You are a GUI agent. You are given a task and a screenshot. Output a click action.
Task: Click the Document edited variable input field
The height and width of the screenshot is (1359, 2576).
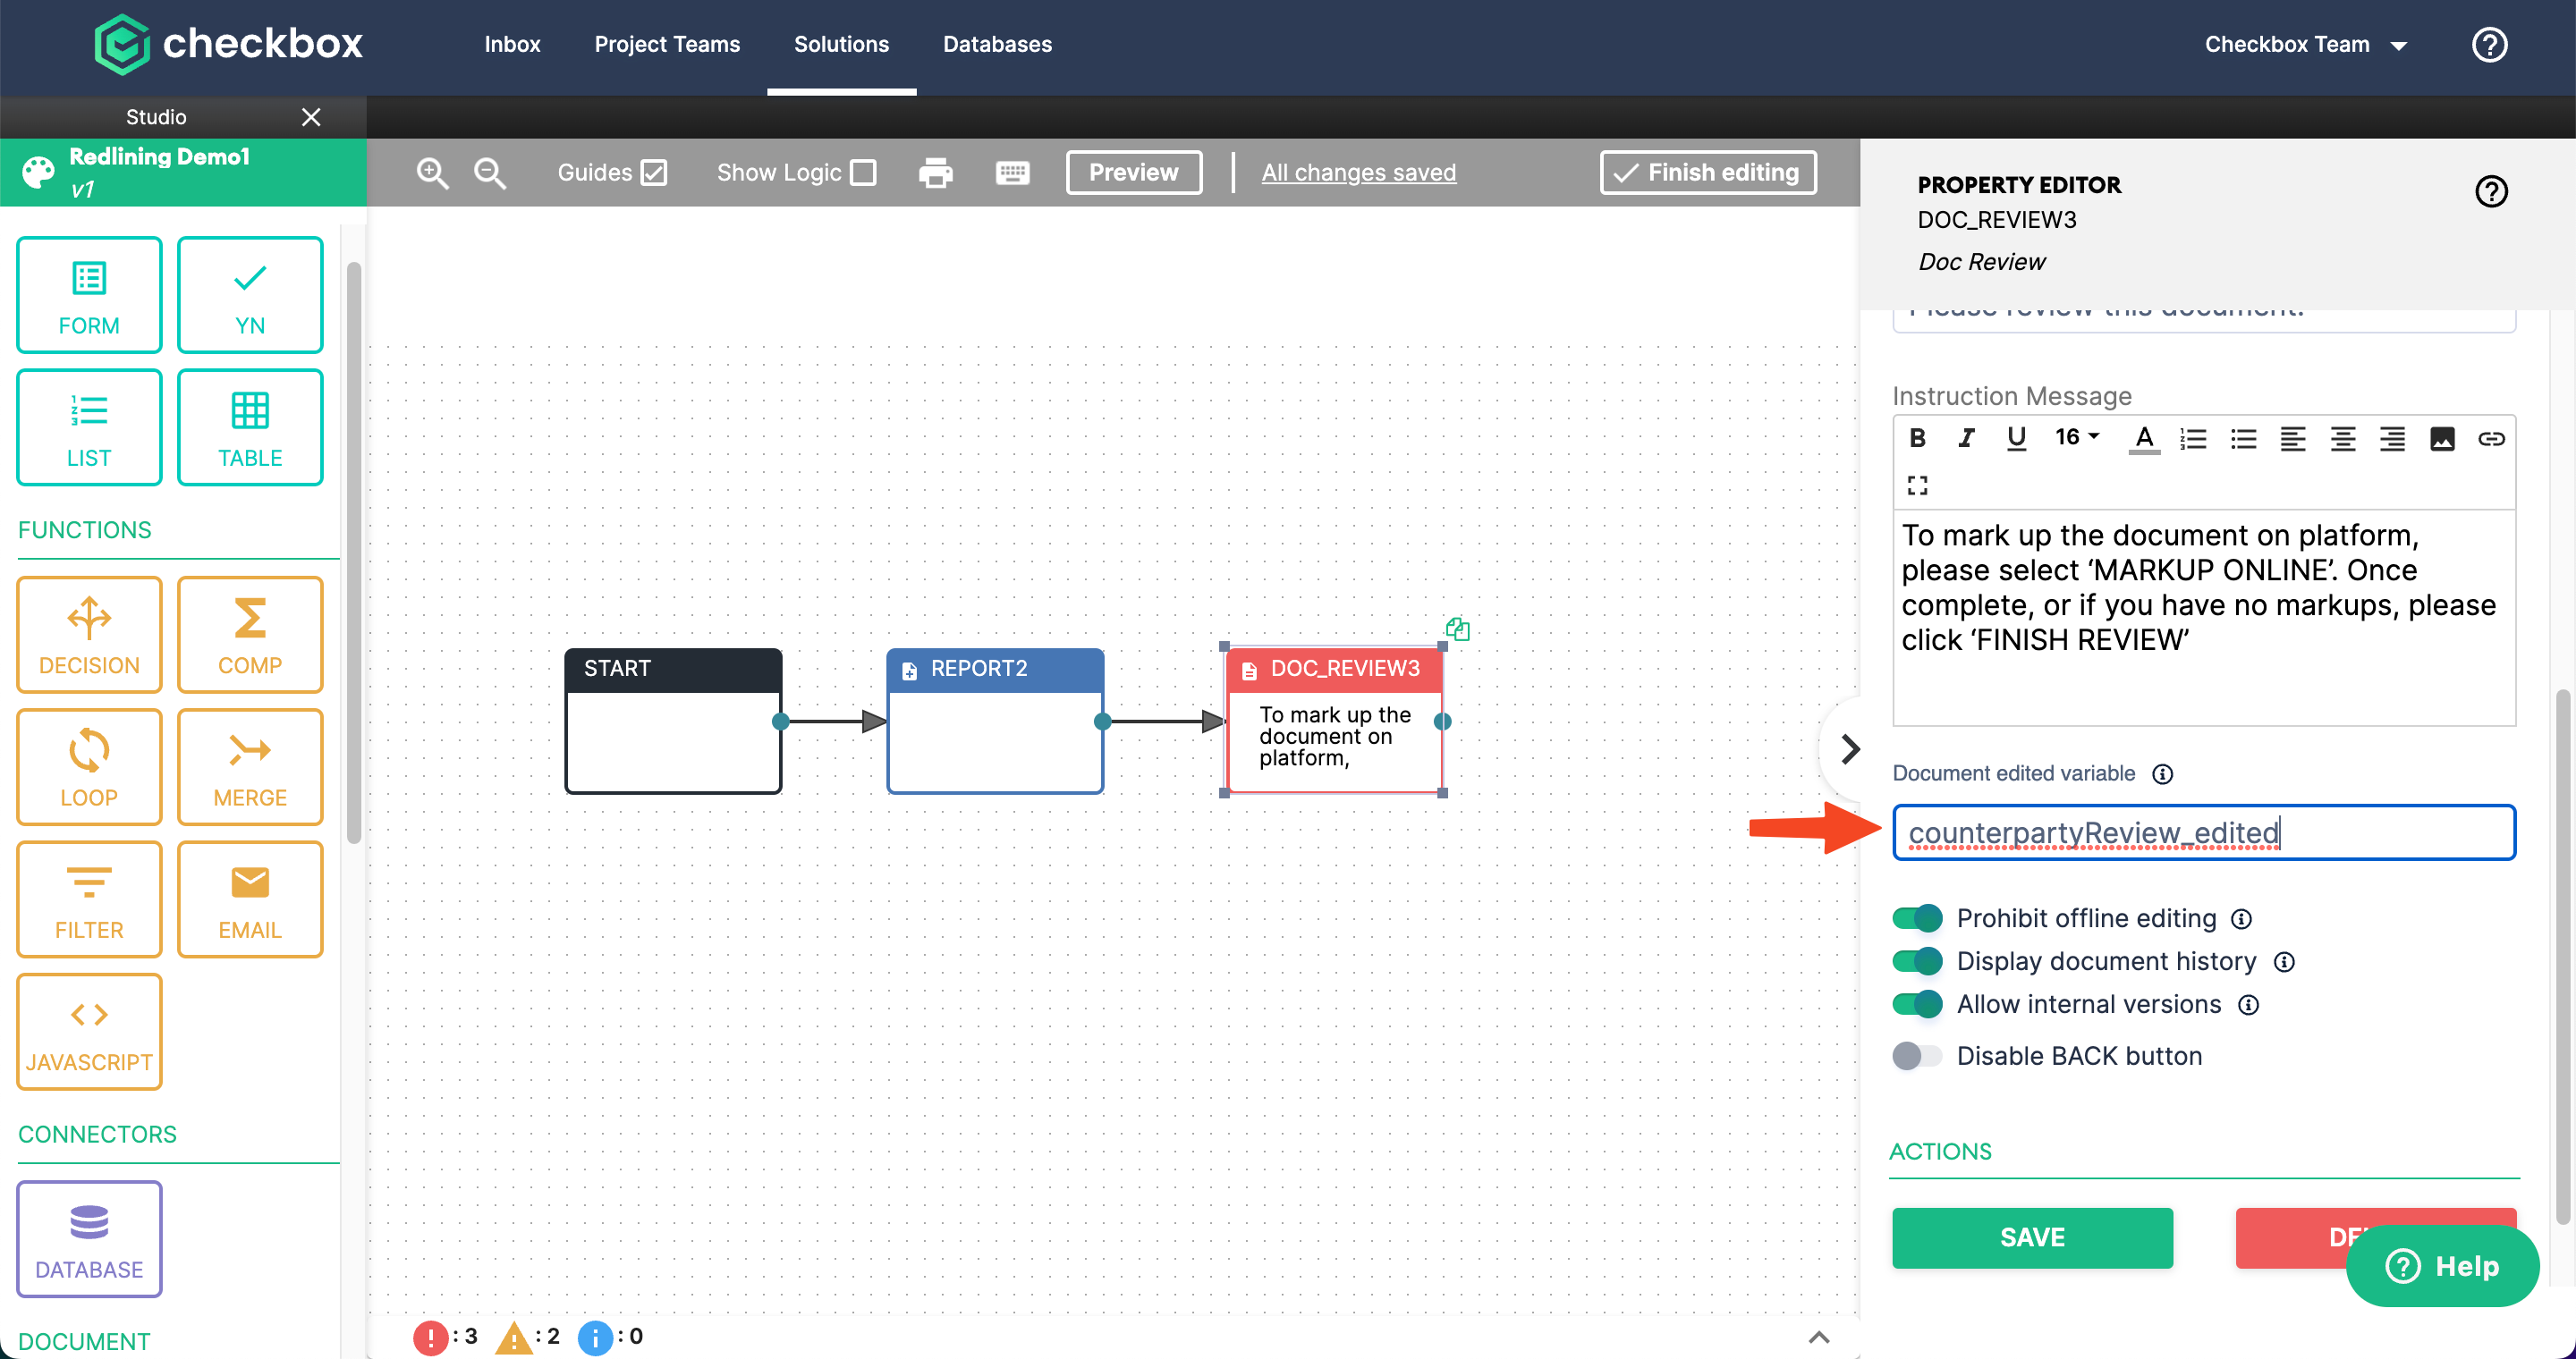pos(2204,831)
